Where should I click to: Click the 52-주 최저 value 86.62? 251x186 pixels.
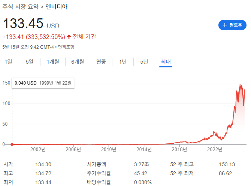click(x=226, y=173)
